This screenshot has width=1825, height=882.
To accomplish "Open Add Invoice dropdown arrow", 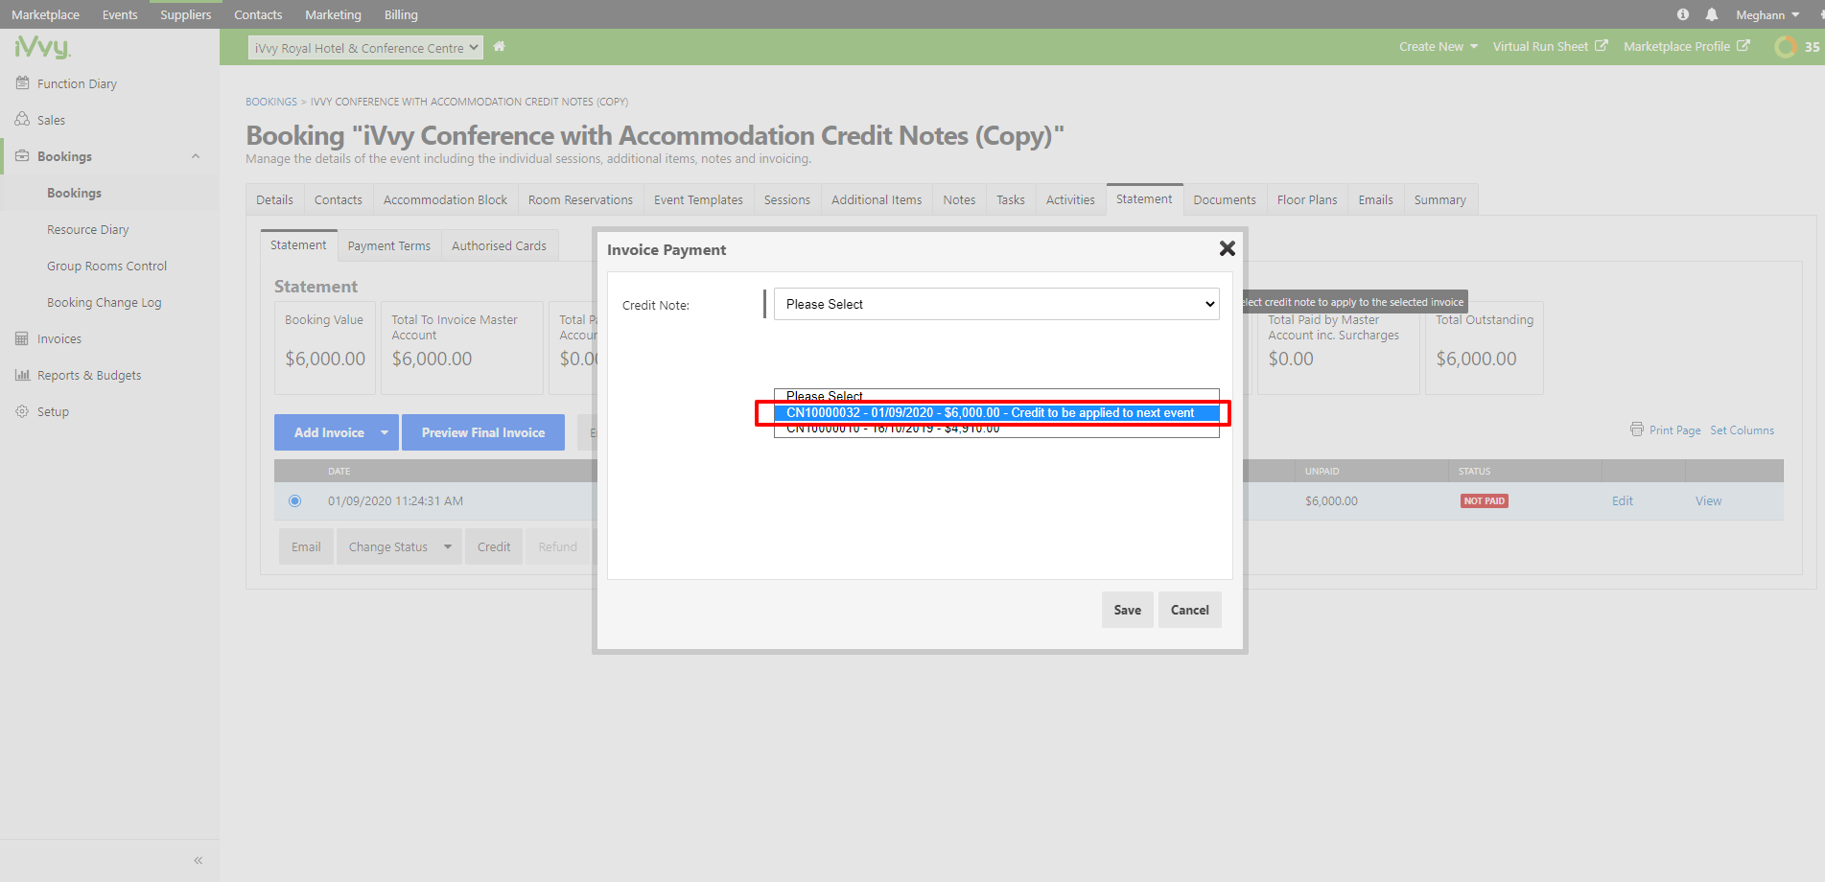I will [x=385, y=432].
